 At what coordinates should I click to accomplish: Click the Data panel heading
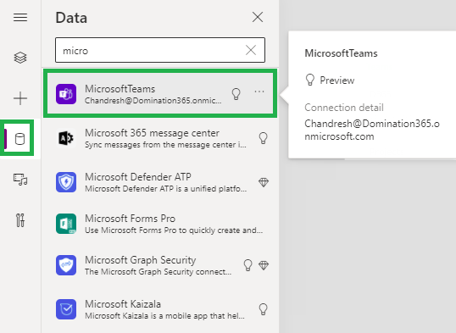[x=71, y=18]
